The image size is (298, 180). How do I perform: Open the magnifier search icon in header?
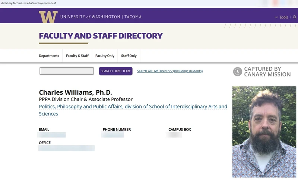[295, 17]
